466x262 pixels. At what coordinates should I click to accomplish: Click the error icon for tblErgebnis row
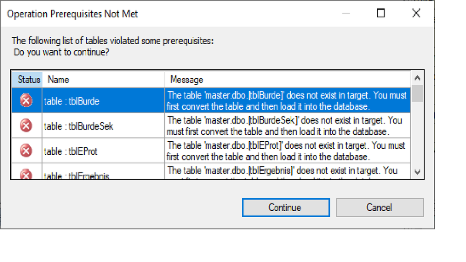27,175
